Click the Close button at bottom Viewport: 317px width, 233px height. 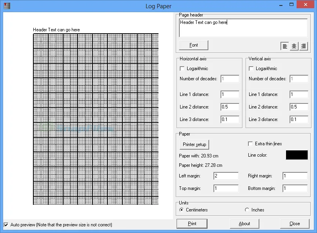[295, 224]
